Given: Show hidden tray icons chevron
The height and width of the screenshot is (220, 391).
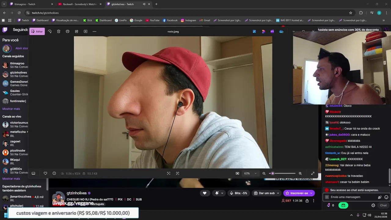Looking at the screenshot, I should [x=351, y=215].
